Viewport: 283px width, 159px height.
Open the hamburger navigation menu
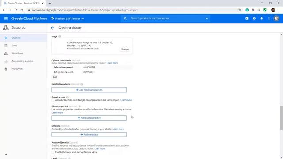[6, 19]
